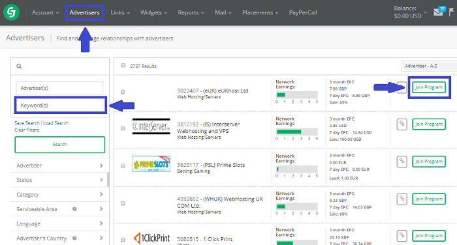Open advertiser 3623117 Prime Slots link
This screenshot has width=457, height=245.
coord(211,165)
